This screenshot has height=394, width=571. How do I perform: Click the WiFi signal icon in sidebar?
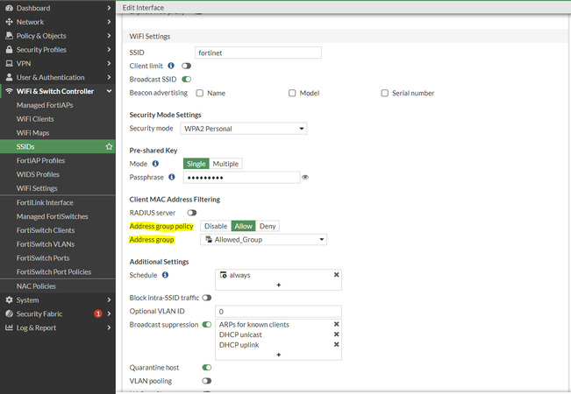pos(9,91)
